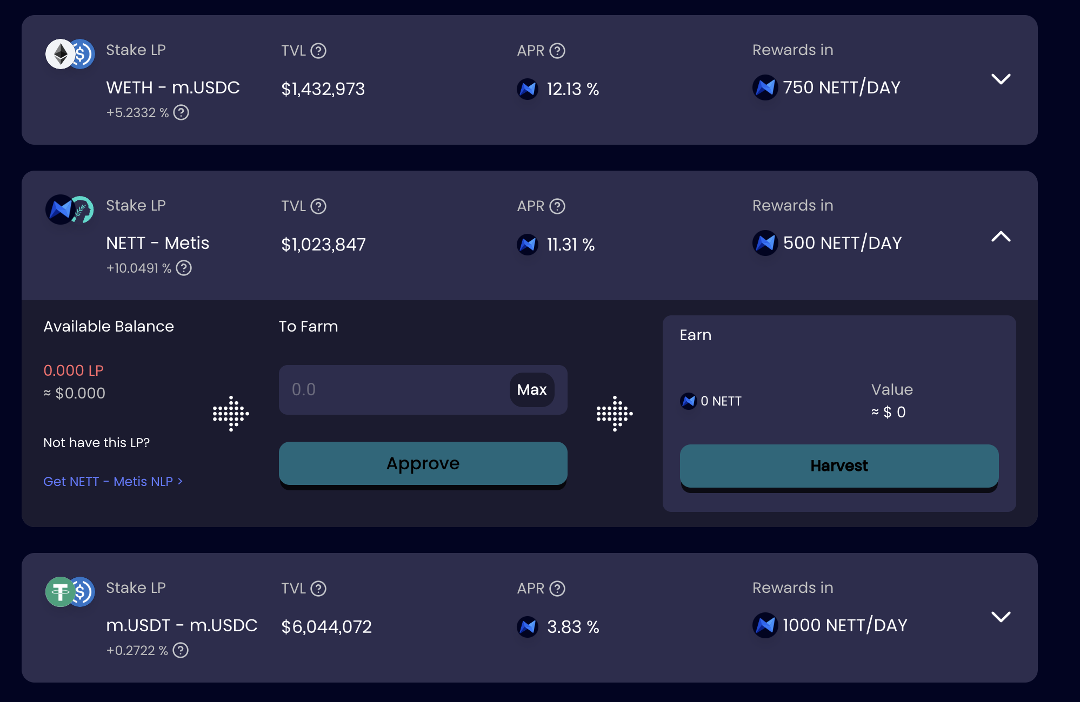Click the 750 NETT/DAY rewards text
Screen dimensions: 1080x702
842,87
